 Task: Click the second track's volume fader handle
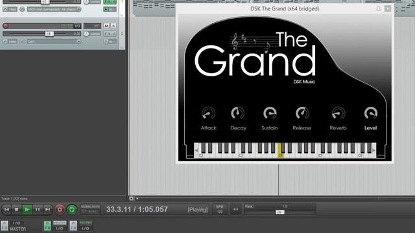[49, 34]
